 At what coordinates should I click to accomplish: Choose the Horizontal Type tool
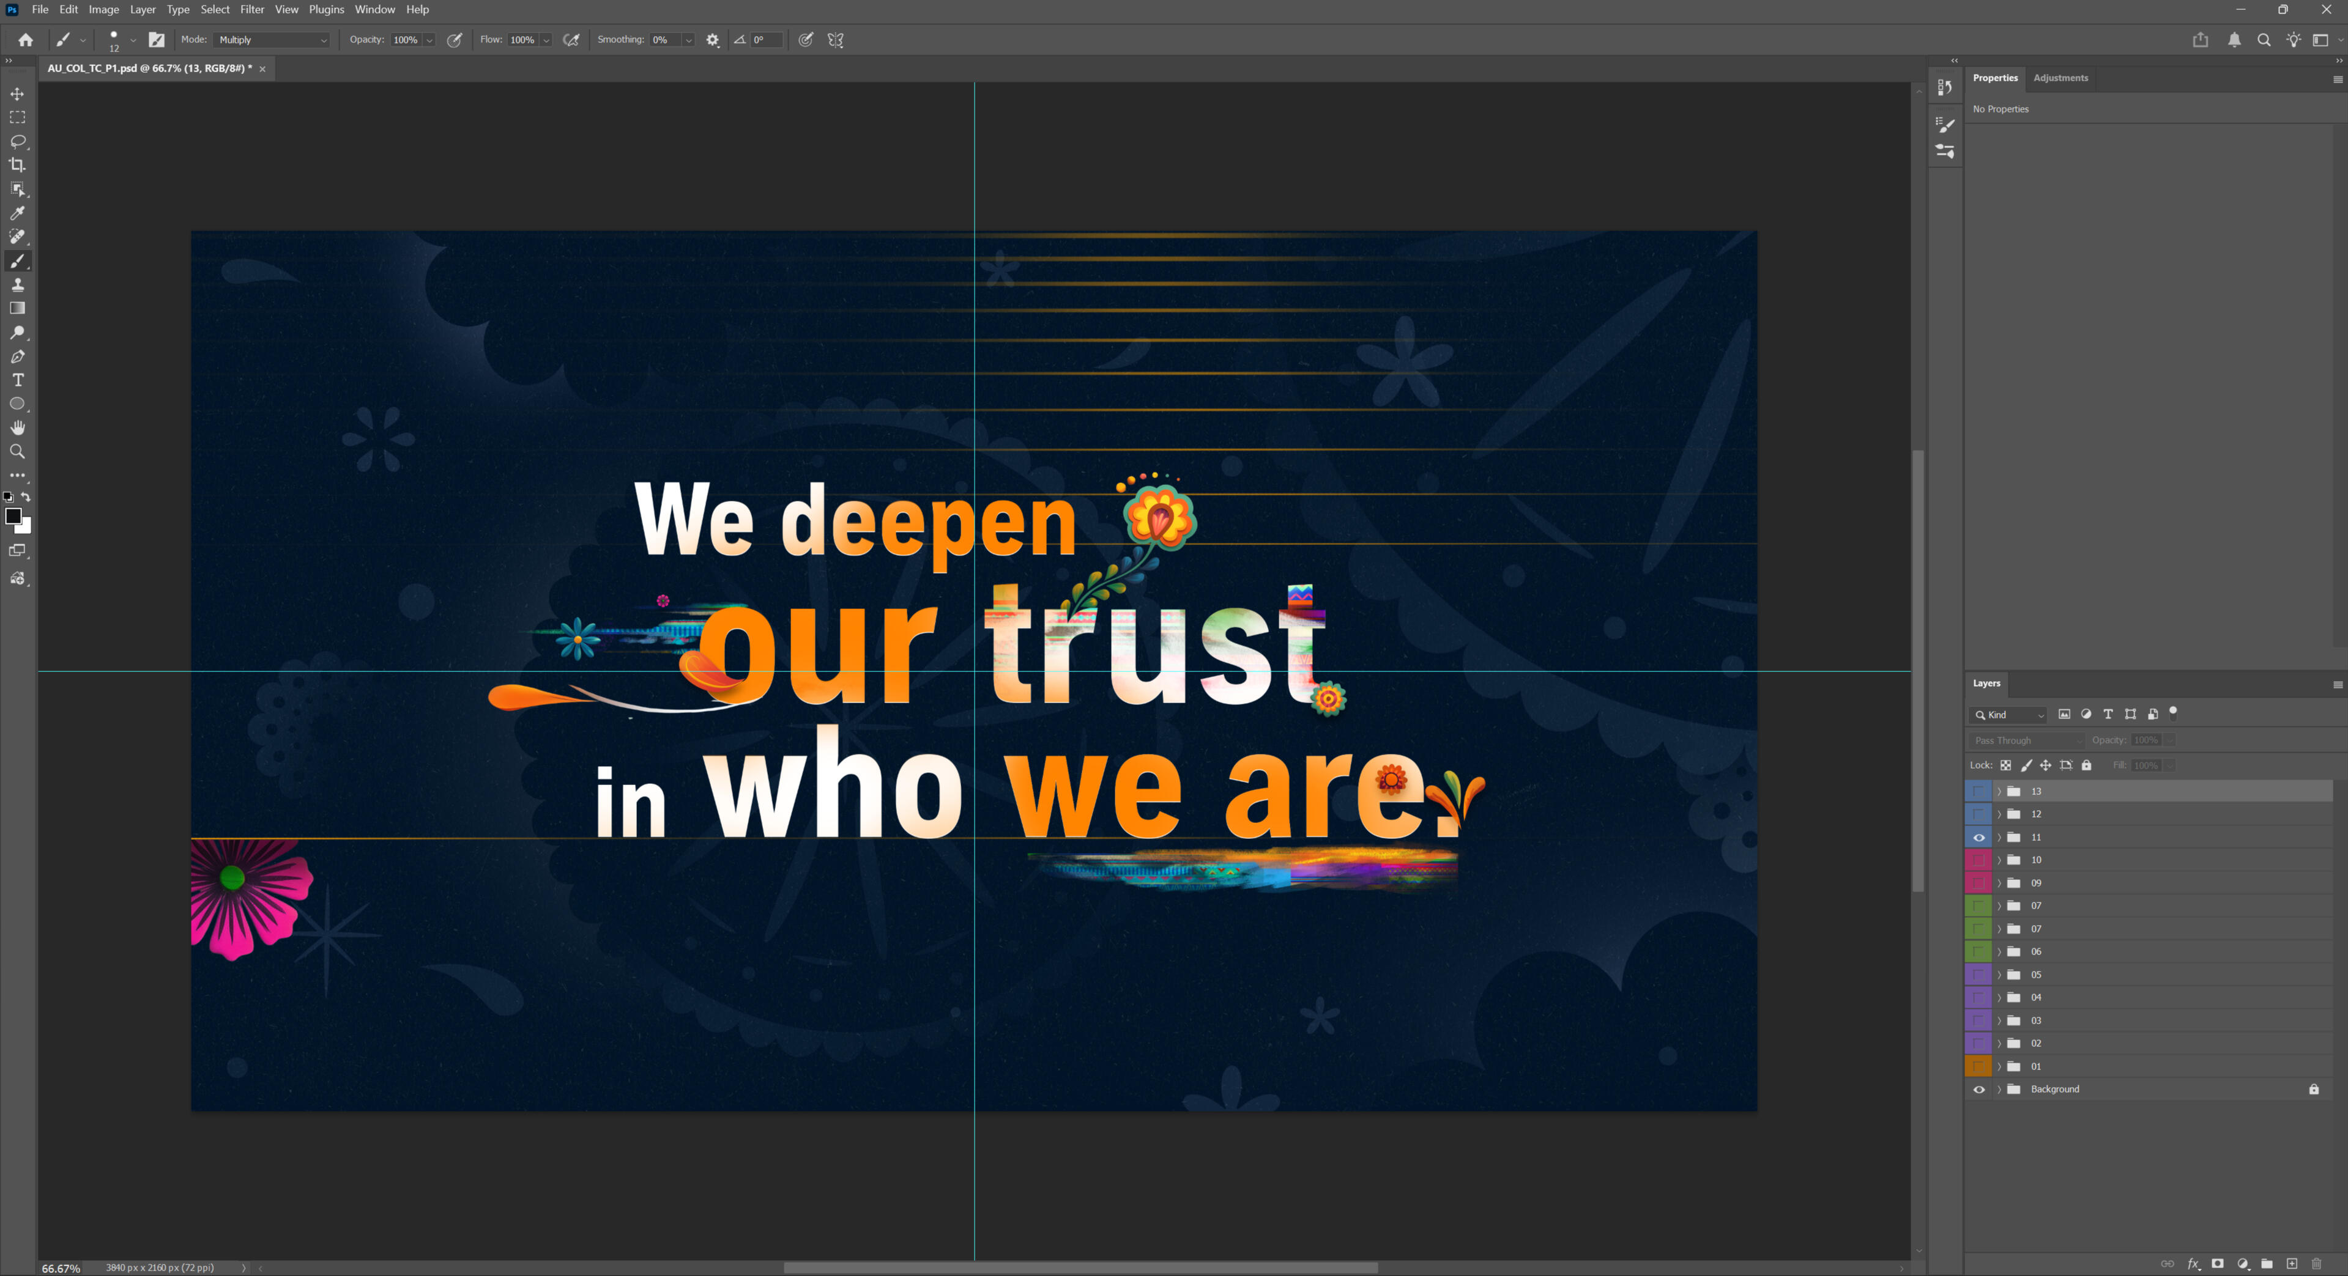17,381
